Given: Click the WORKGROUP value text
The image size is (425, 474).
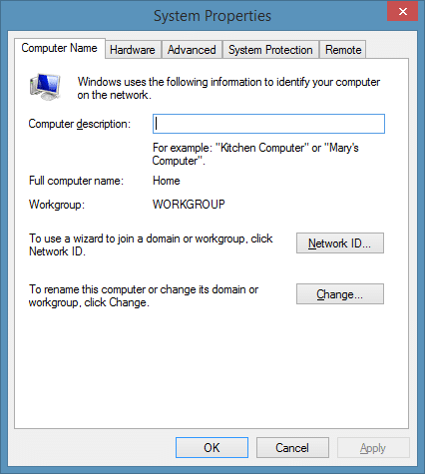Looking at the screenshot, I should tap(189, 204).
